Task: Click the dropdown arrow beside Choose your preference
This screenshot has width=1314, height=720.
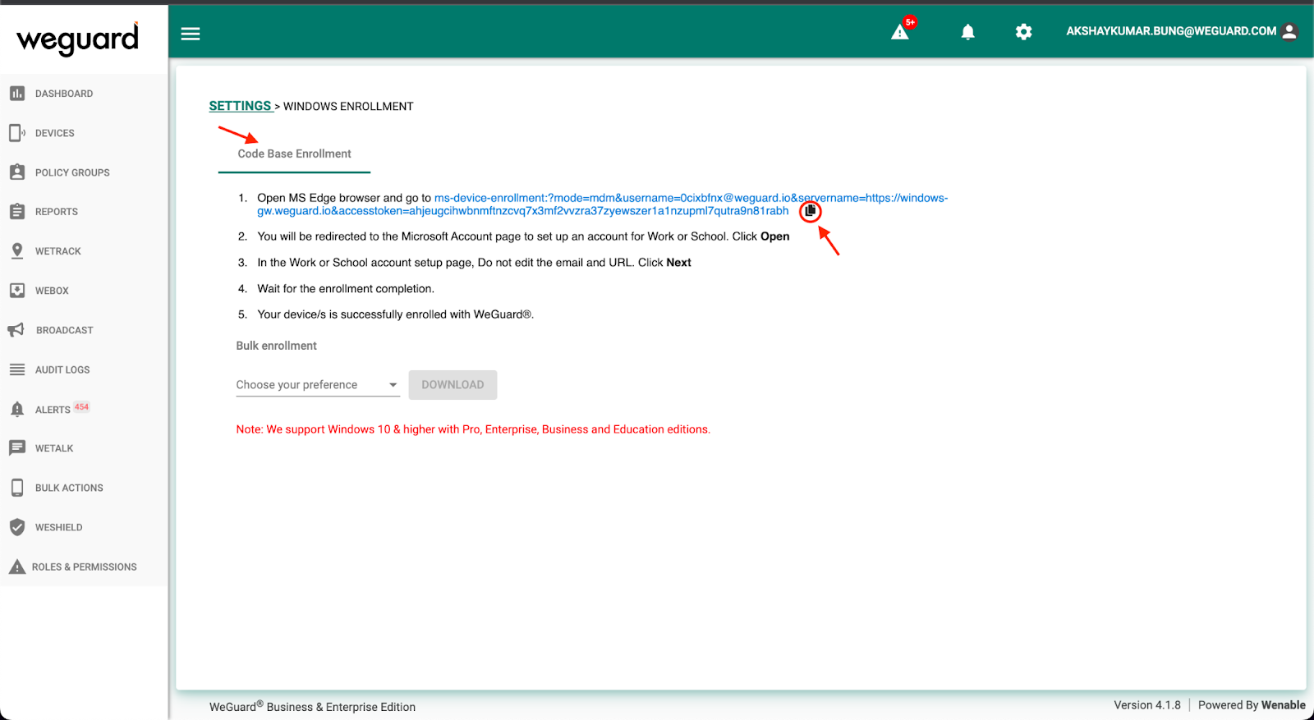Action: tap(393, 385)
